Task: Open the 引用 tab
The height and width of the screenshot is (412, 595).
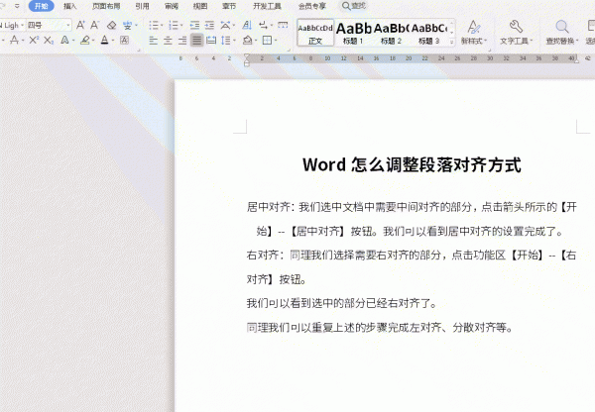Action: click(142, 6)
